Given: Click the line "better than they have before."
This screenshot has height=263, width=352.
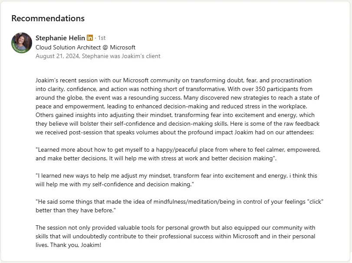Looking at the screenshot, I should point(76,210).
